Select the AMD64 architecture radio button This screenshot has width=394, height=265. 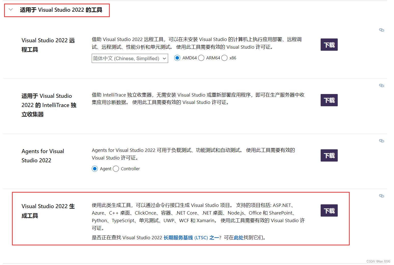pos(177,58)
